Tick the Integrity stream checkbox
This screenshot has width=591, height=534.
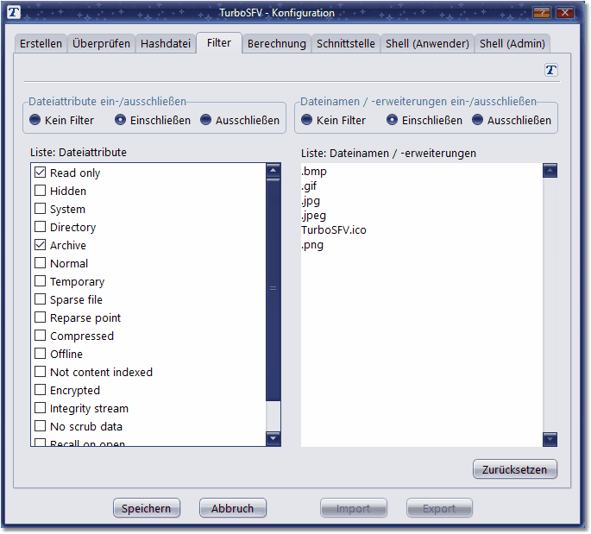click(40, 408)
